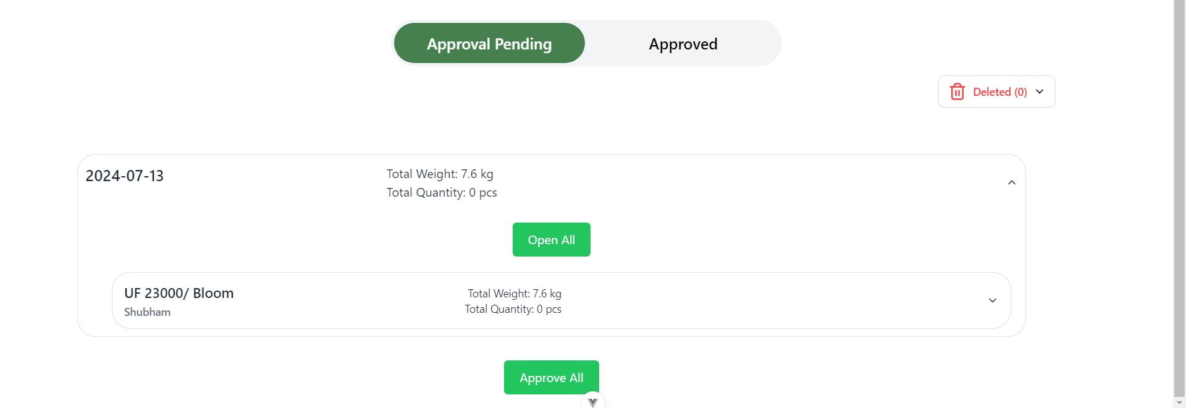The height and width of the screenshot is (408, 1186).
Task: Click Total Quantity in the Bloom row
Action: click(513, 309)
